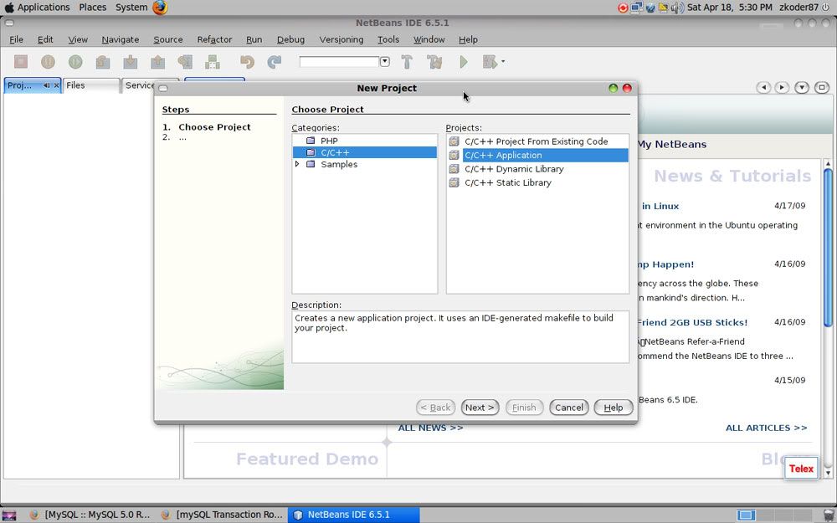The height and width of the screenshot is (523, 837).
Task: Switch to mySQL Transaction Ro... taskbar window
Action: [222, 515]
